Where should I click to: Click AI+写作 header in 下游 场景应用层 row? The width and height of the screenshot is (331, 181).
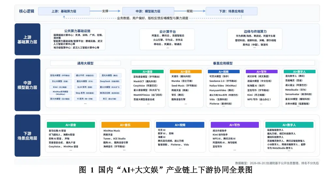tap(235, 125)
